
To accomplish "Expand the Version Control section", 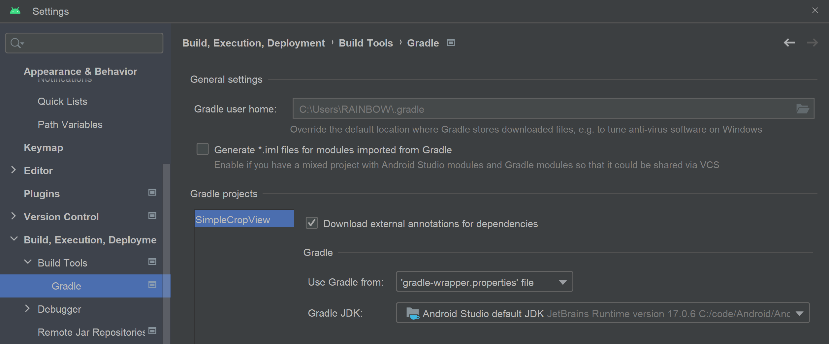I will (13, 216).
